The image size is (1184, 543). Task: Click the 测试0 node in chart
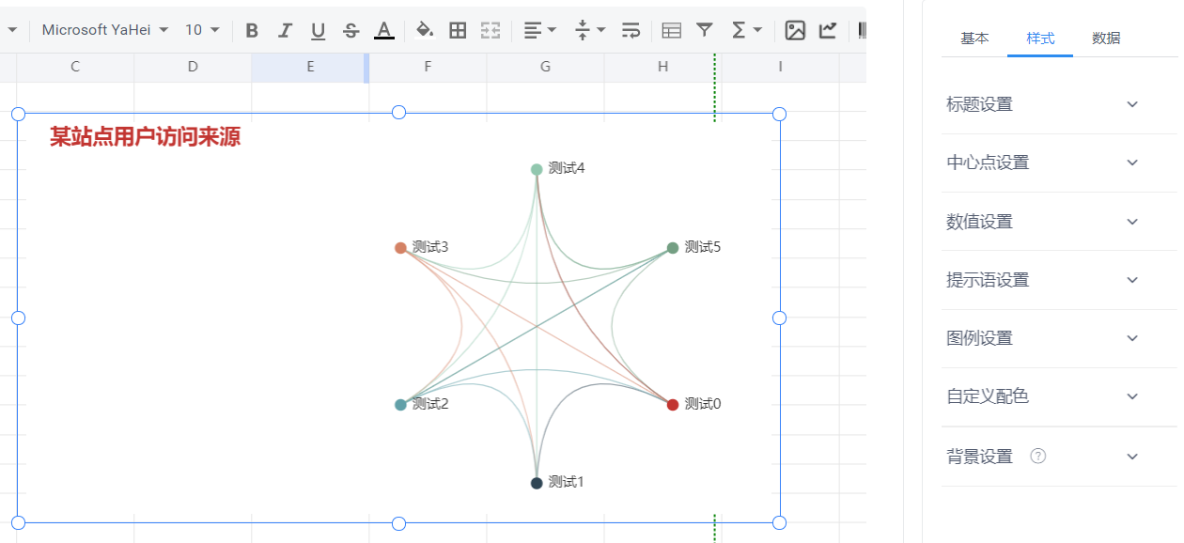[673, 405]
